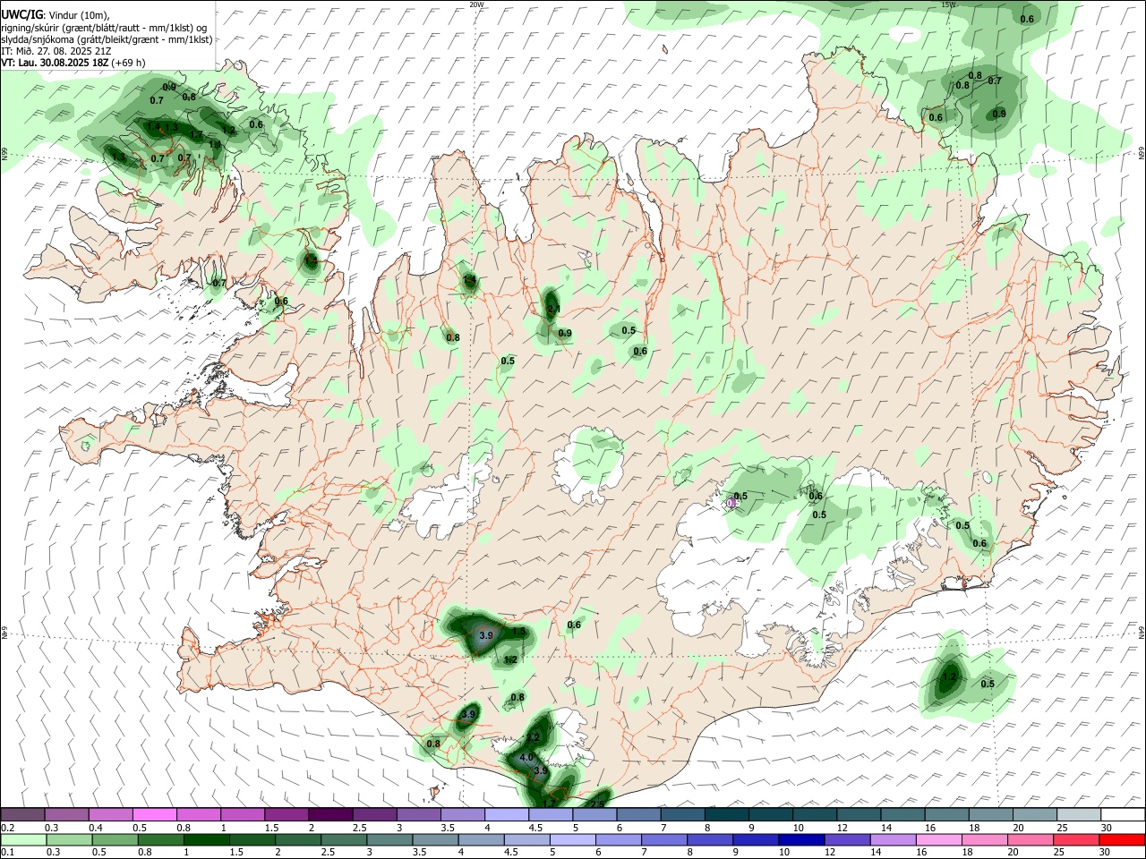Image resolution: width=1146 pixels, height=859 pixels.
Task: Pick the light pink rain swatch between 16 and 18
Action: click(938, 839)
